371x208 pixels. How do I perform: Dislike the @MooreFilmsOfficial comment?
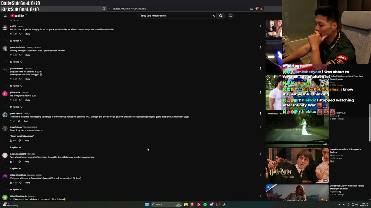(x=20, y=183)
